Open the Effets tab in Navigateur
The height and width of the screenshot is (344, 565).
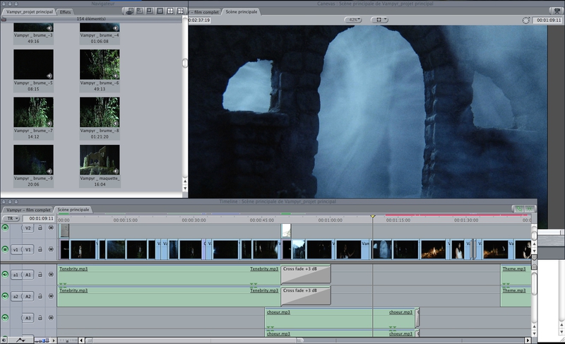(x=65, y=12)
